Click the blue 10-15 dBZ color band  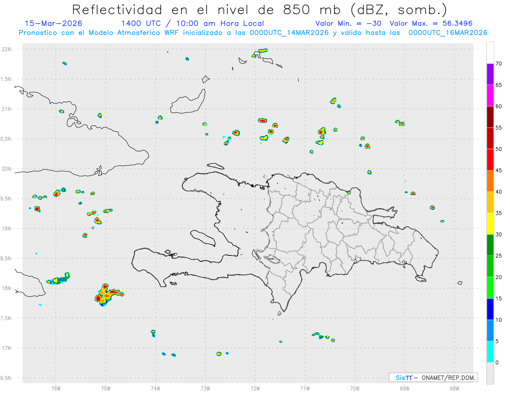(490, 309)
